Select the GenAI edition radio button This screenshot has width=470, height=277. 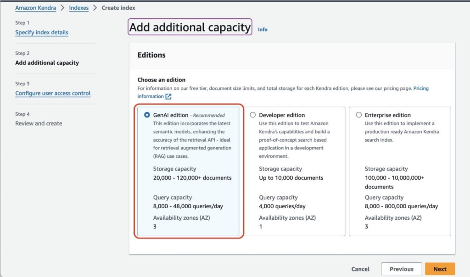pyautogui.click(x=147, y=115)
